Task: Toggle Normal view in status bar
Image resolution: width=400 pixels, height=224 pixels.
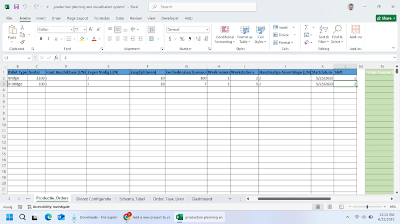Action: [318, 207]
